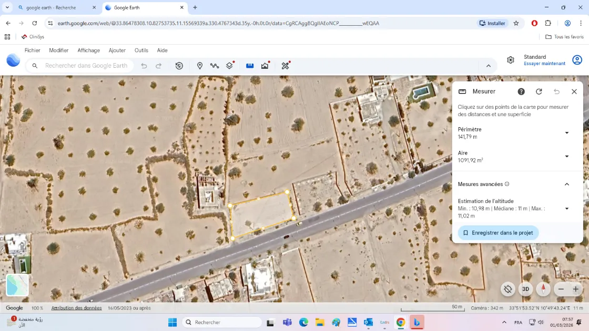This screenshot has width=589, height=331.
Task: Collapse the toolbar with the chevron arrow
Action: pos(489,65)
